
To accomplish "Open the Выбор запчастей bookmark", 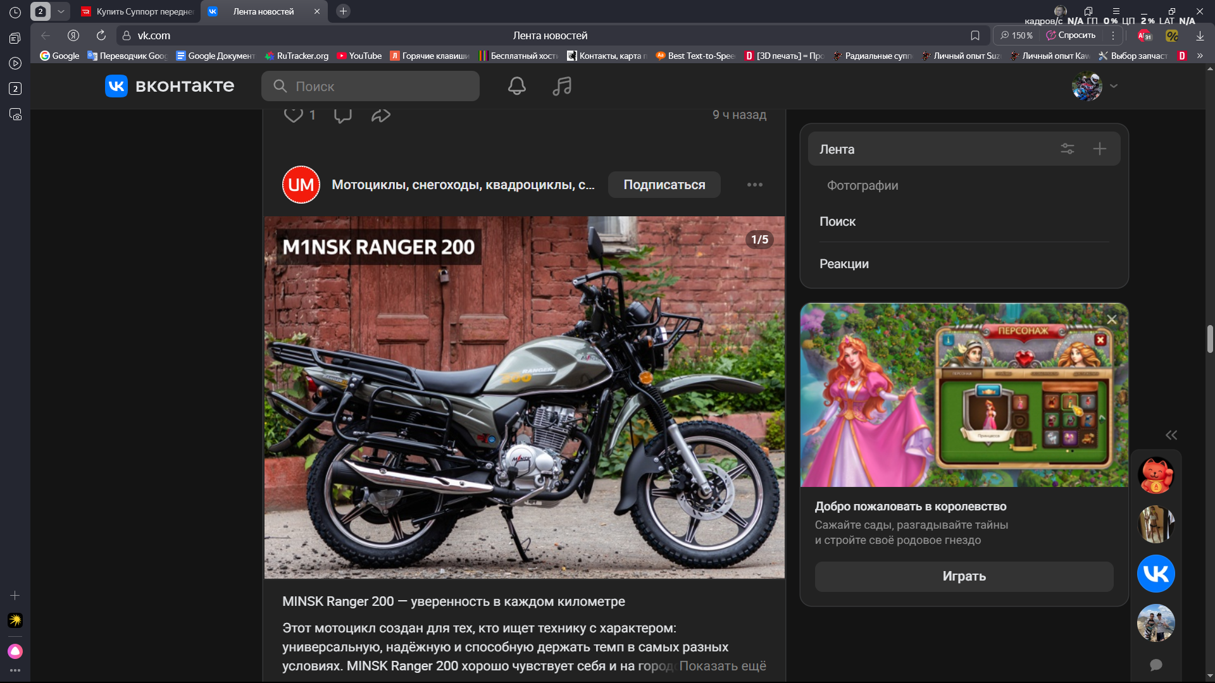I will [1133, 56].
